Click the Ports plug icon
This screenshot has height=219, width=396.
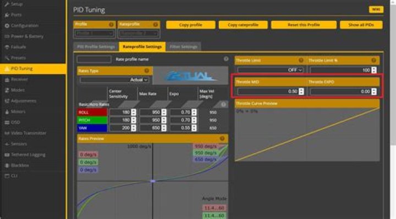[x=7, y=15]
